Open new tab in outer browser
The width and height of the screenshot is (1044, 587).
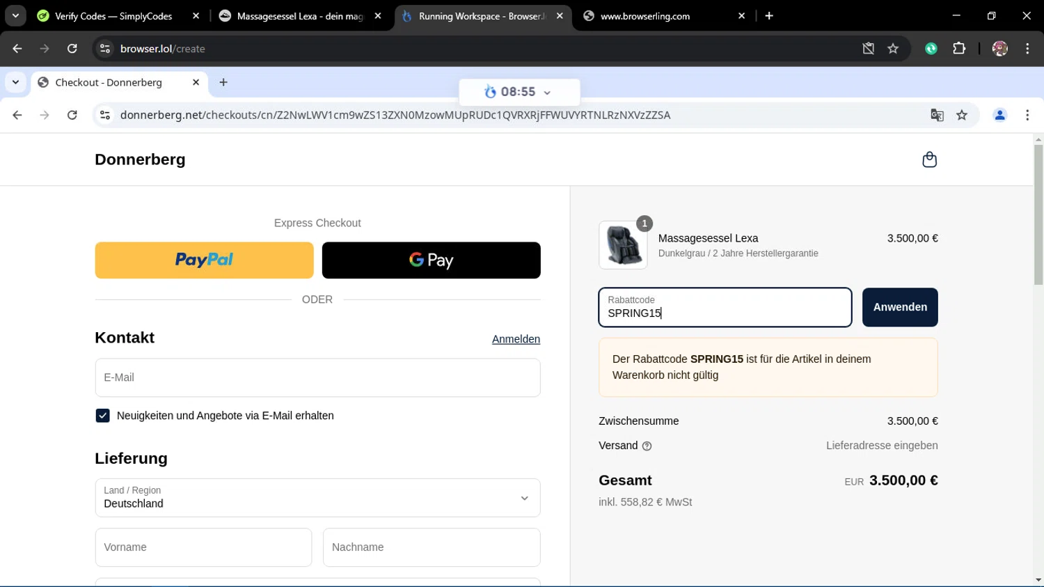(769, 15)
